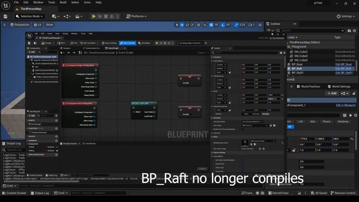Image resolution: width=359 pixels, height=202 pixels.
Task: Select the ThirdPersonMap tab
Action: tap(31, 9)
